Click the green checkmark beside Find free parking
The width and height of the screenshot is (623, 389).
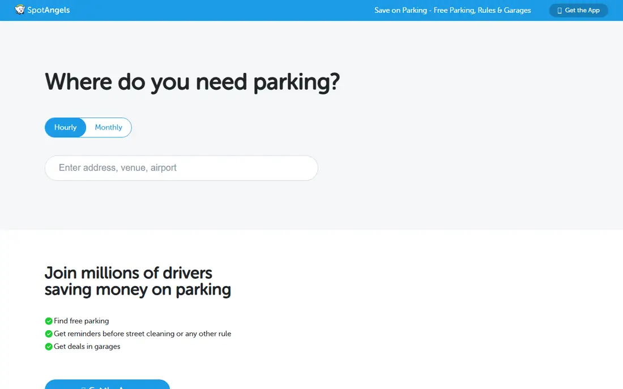click(49, 321)
